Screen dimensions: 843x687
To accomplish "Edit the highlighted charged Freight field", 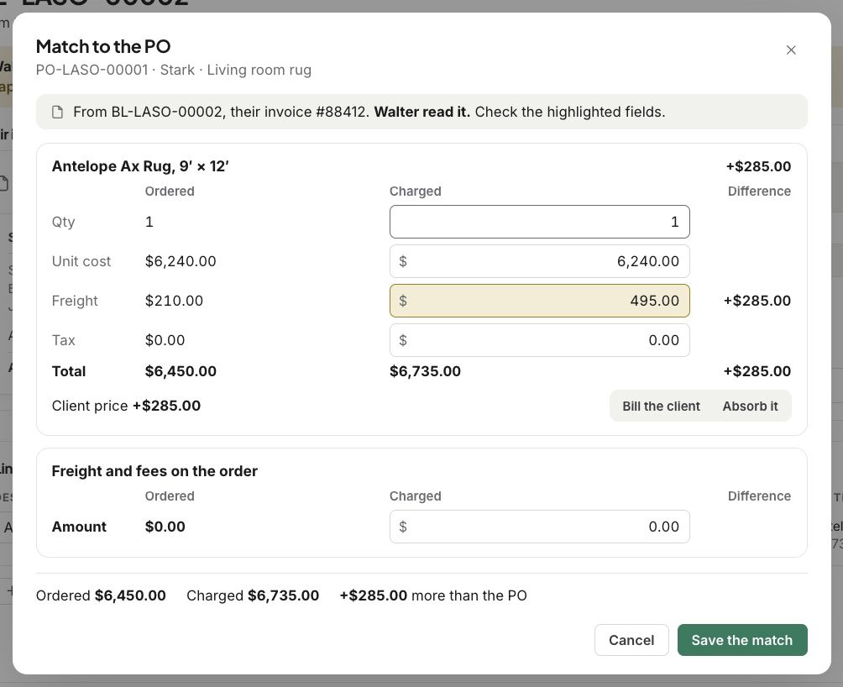I will 539,301.
